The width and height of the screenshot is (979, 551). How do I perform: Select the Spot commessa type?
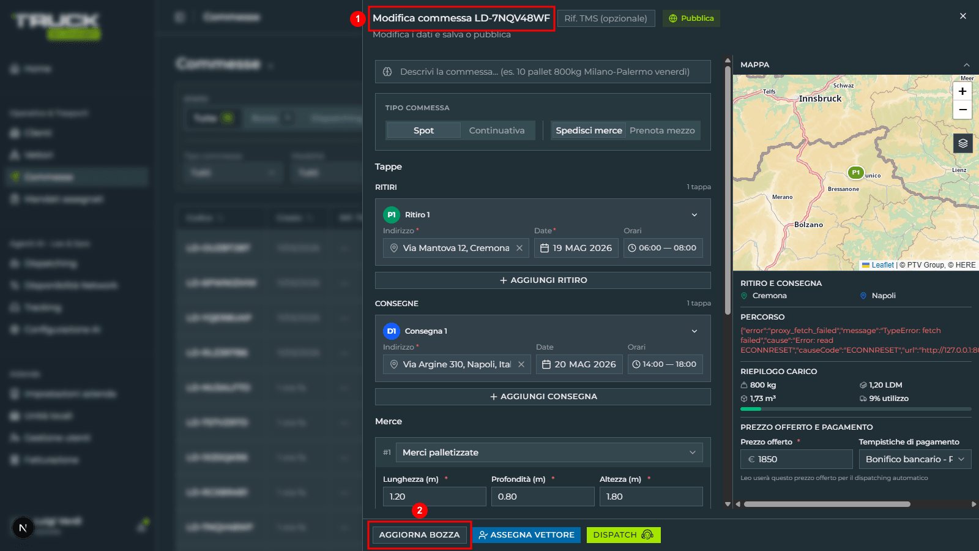click(x=423, y=130)
